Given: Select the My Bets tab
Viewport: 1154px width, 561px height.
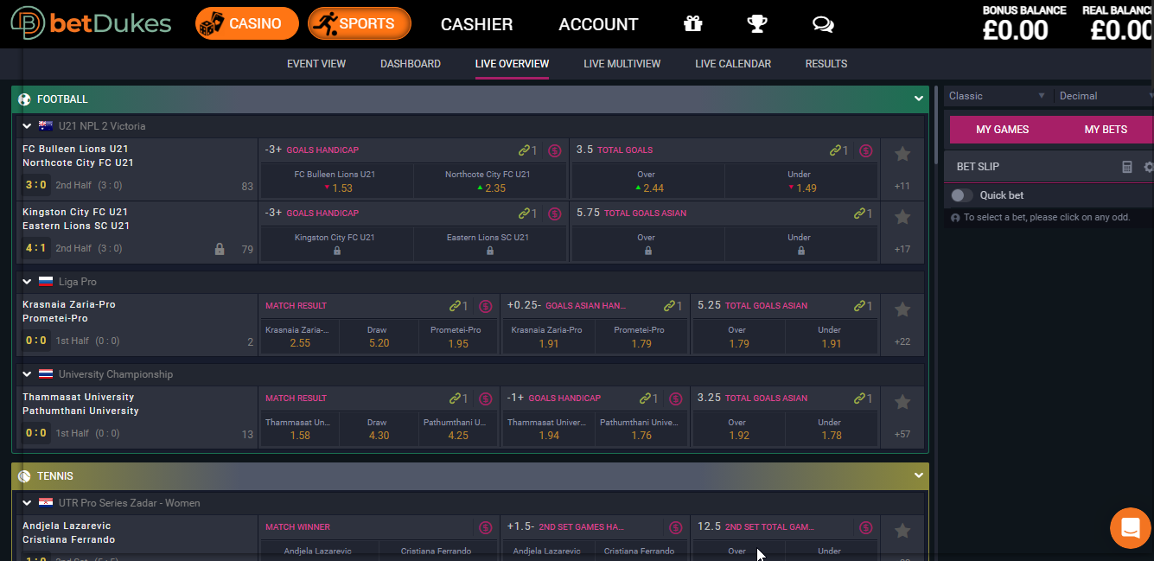Looking at the screenshot, I should [x=1106, y=130].
